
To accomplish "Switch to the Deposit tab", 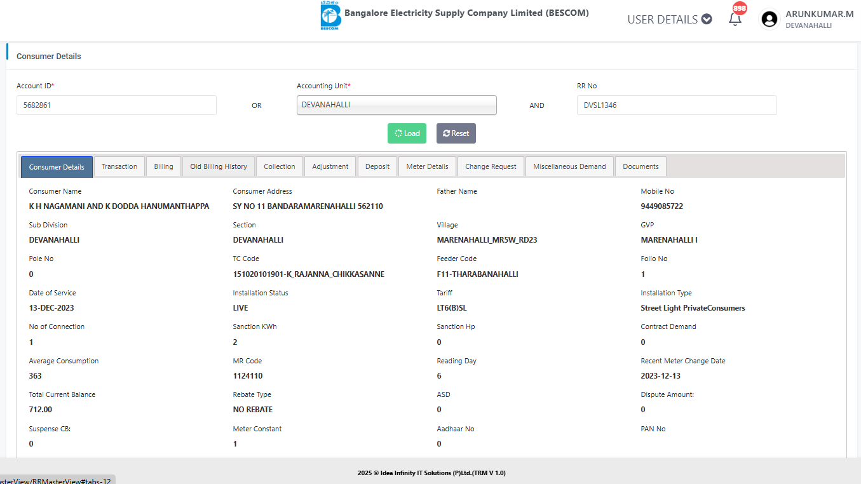I will [377, 166].
